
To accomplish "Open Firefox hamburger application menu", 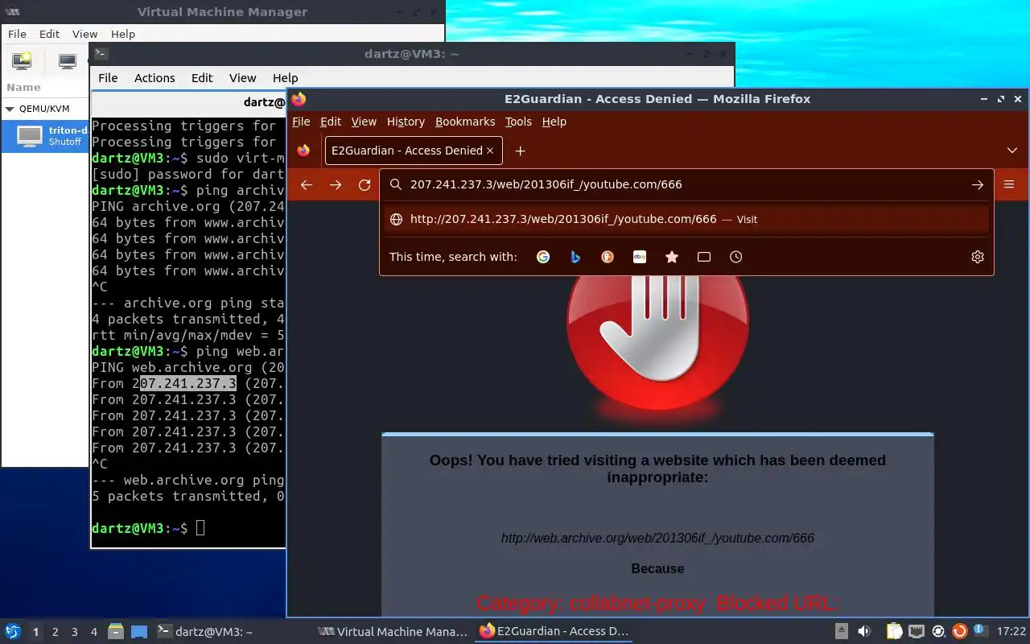I will (1009, 184).
